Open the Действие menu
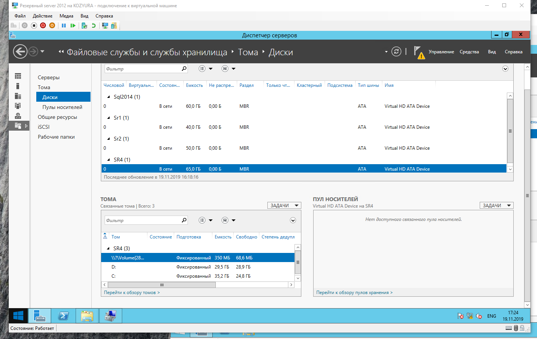Viewport: 537px width, 339px height. click(x=42, y=16)
